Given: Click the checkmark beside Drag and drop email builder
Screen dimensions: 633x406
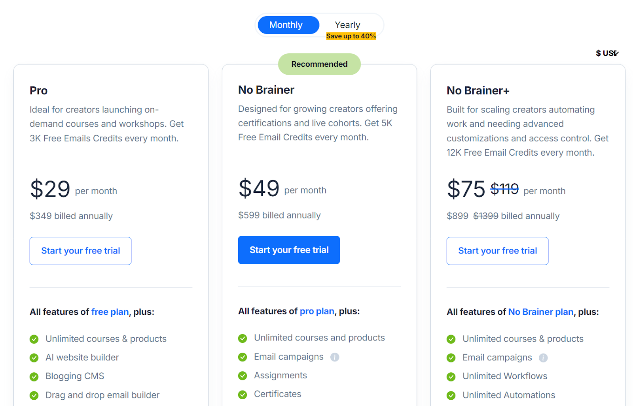Looking at the screenshot, I should [x=34, y=395].
